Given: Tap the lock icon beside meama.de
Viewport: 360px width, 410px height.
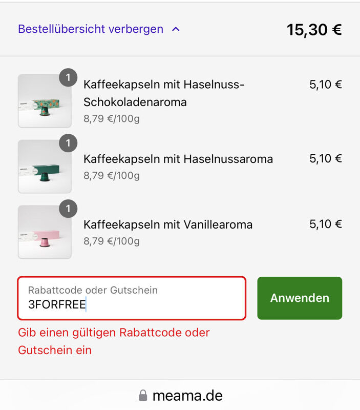Looking at the screenshot, I should pos(143,395).
